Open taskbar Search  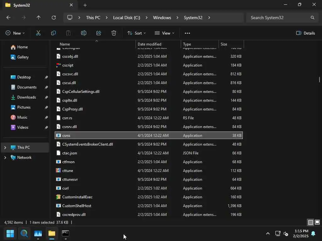coord(24,233)
